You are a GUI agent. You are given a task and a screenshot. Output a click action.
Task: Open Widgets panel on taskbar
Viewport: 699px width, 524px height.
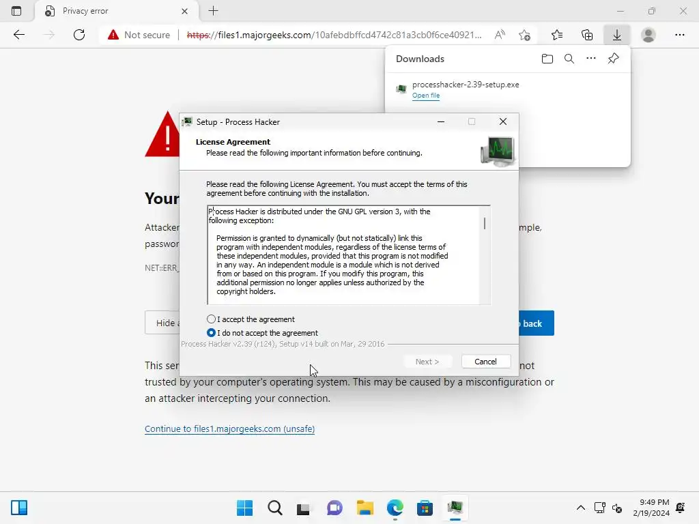(x=19, y=508)
